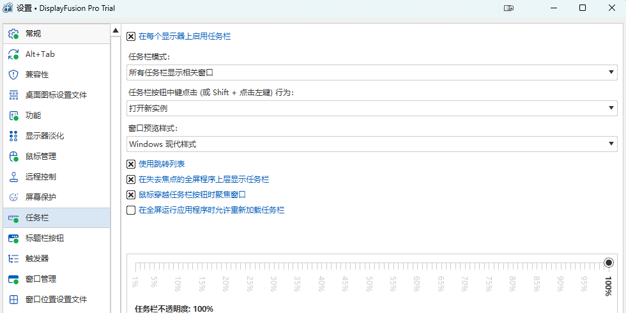Viewport: 626px width, 313px height.
Task: Open the 任务栏模式 dropdown
Action: 372,73
